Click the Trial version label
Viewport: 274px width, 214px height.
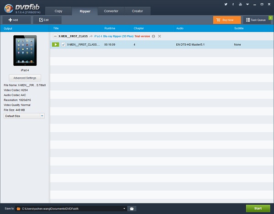[x=142, y=36]
